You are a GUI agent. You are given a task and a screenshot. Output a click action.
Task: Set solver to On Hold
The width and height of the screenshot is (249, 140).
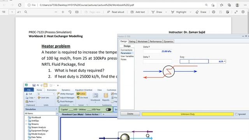82,98
